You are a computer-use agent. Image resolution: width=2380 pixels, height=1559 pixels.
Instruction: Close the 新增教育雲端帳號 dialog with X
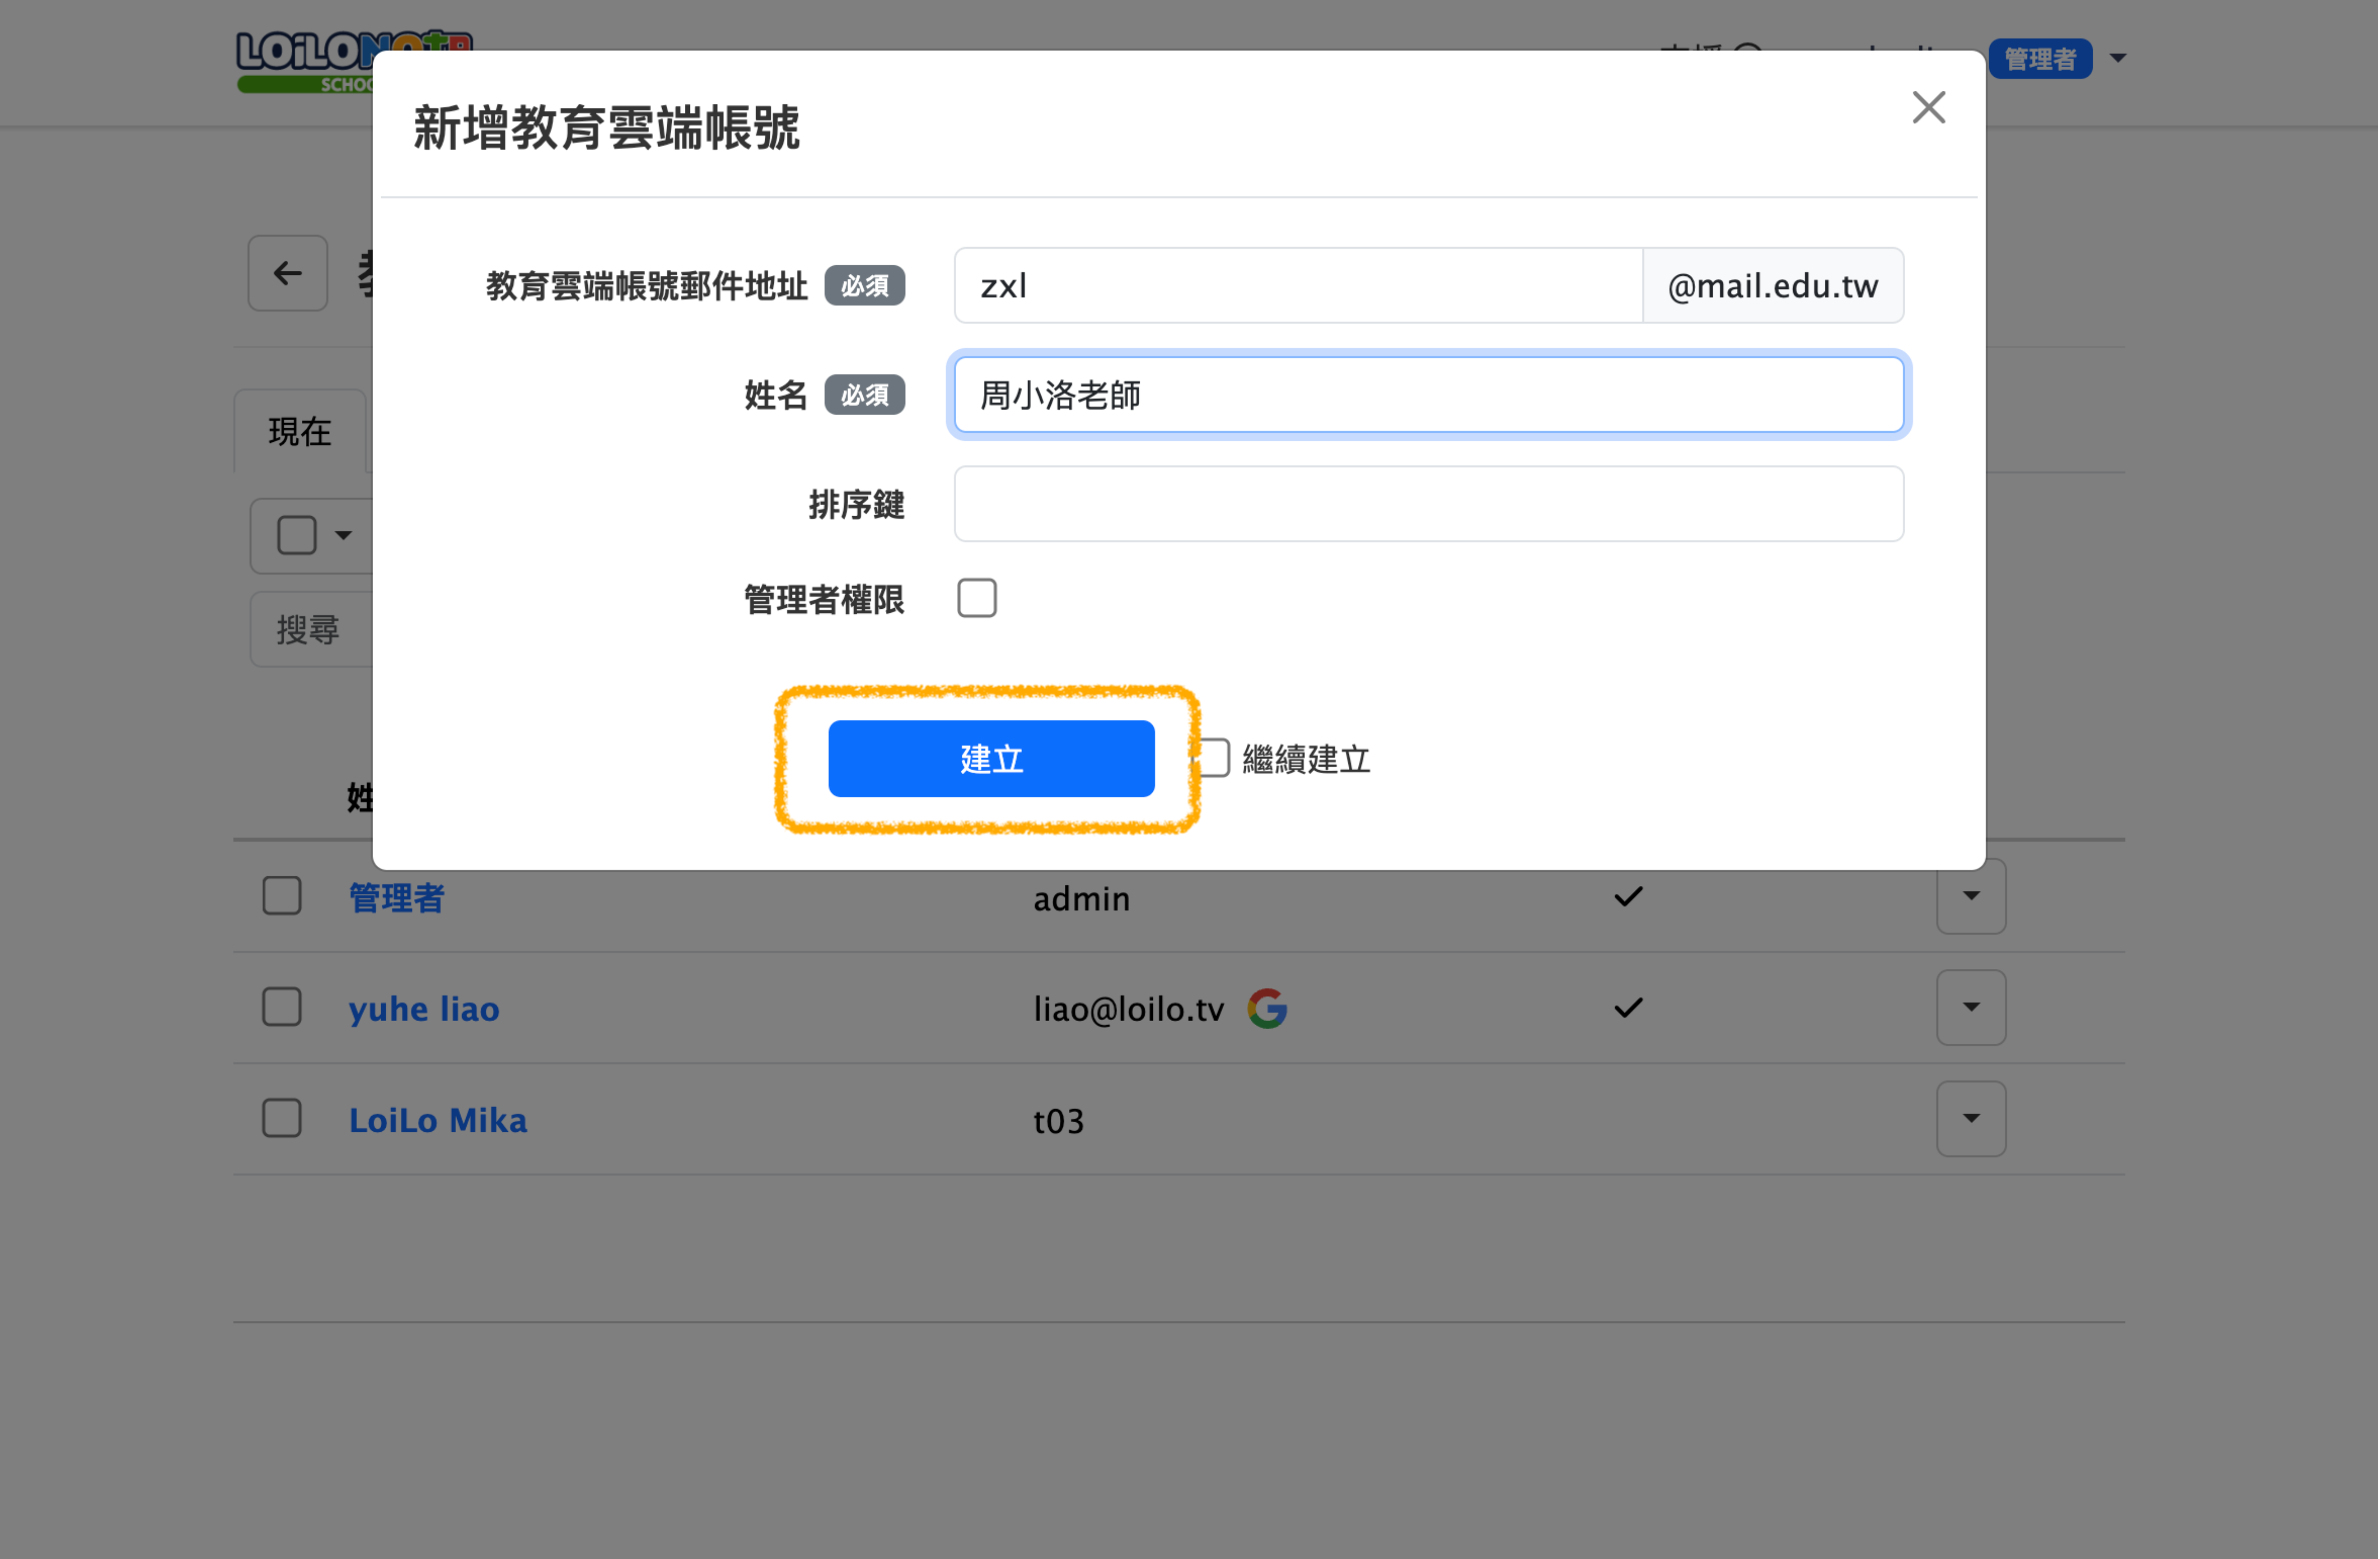[1928, 108]
